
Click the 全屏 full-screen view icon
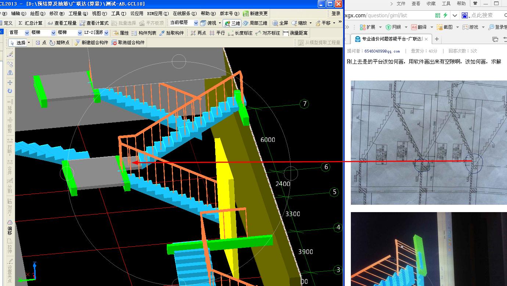point(276,23)
